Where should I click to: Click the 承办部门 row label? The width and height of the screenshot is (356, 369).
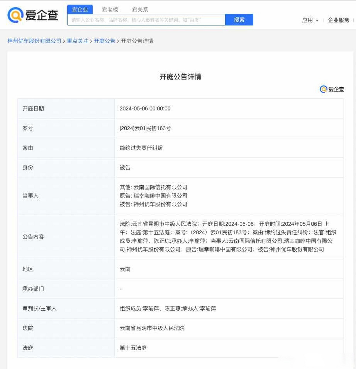tap(33, 289)
